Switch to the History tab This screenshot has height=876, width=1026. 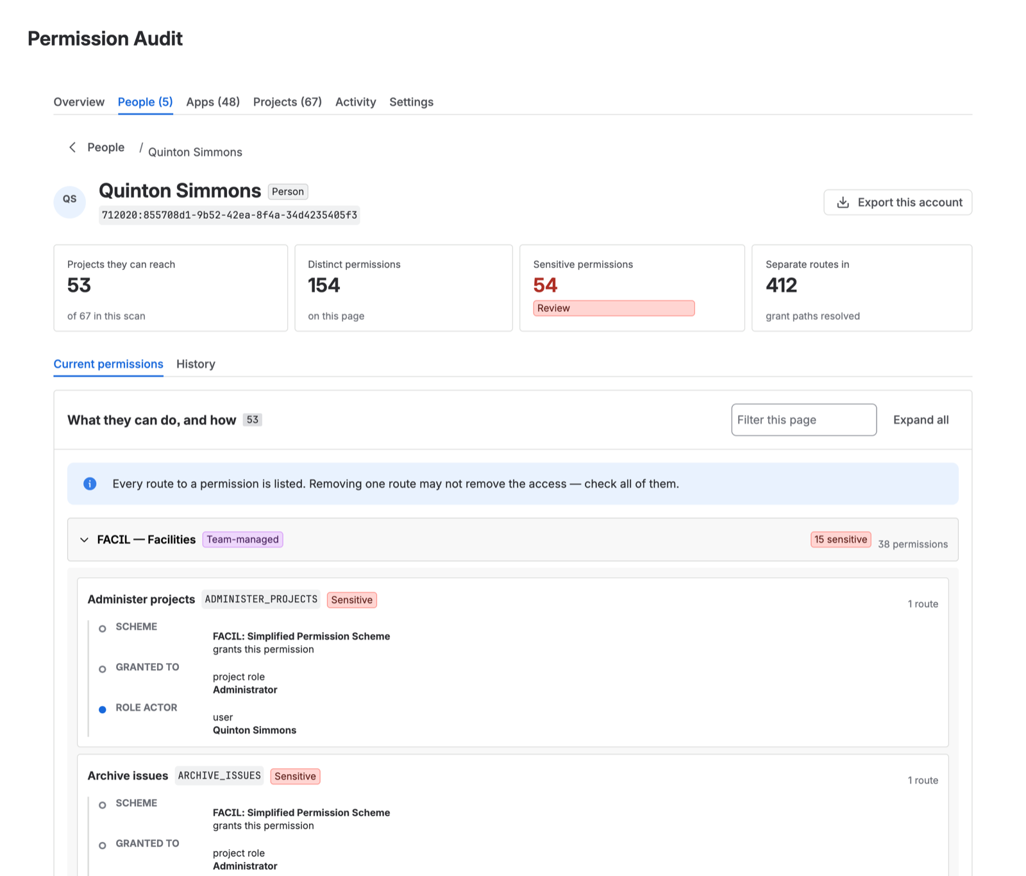click(x=196, y=364)
